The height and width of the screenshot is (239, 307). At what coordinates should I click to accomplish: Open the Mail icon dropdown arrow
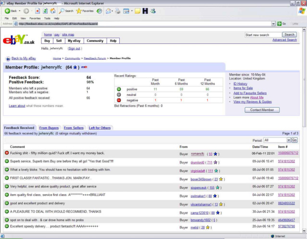pyautogui.click(x=112, y=11)
